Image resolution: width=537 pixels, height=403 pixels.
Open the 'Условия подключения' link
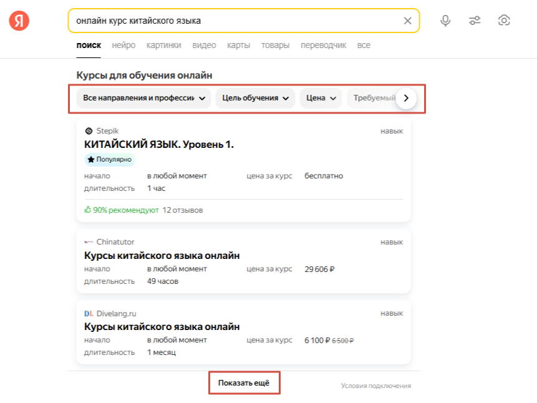click(x=375, y=386)
